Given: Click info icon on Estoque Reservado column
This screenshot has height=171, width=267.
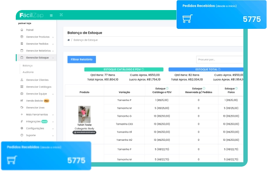Looking at the screenshot, I should click(204, 88).
